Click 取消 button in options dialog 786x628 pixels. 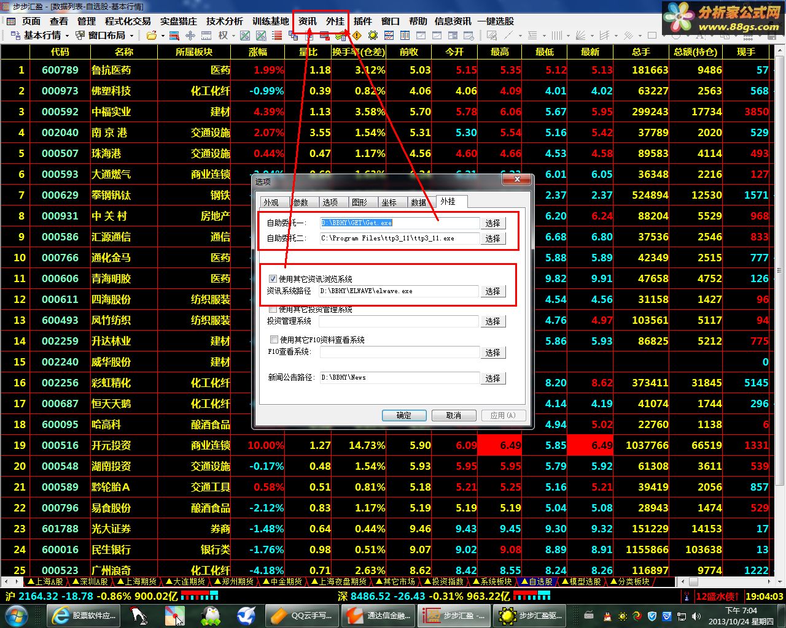[454, 415]
